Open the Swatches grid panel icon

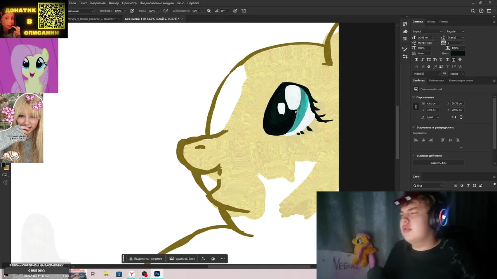click(x=405, y=39)
